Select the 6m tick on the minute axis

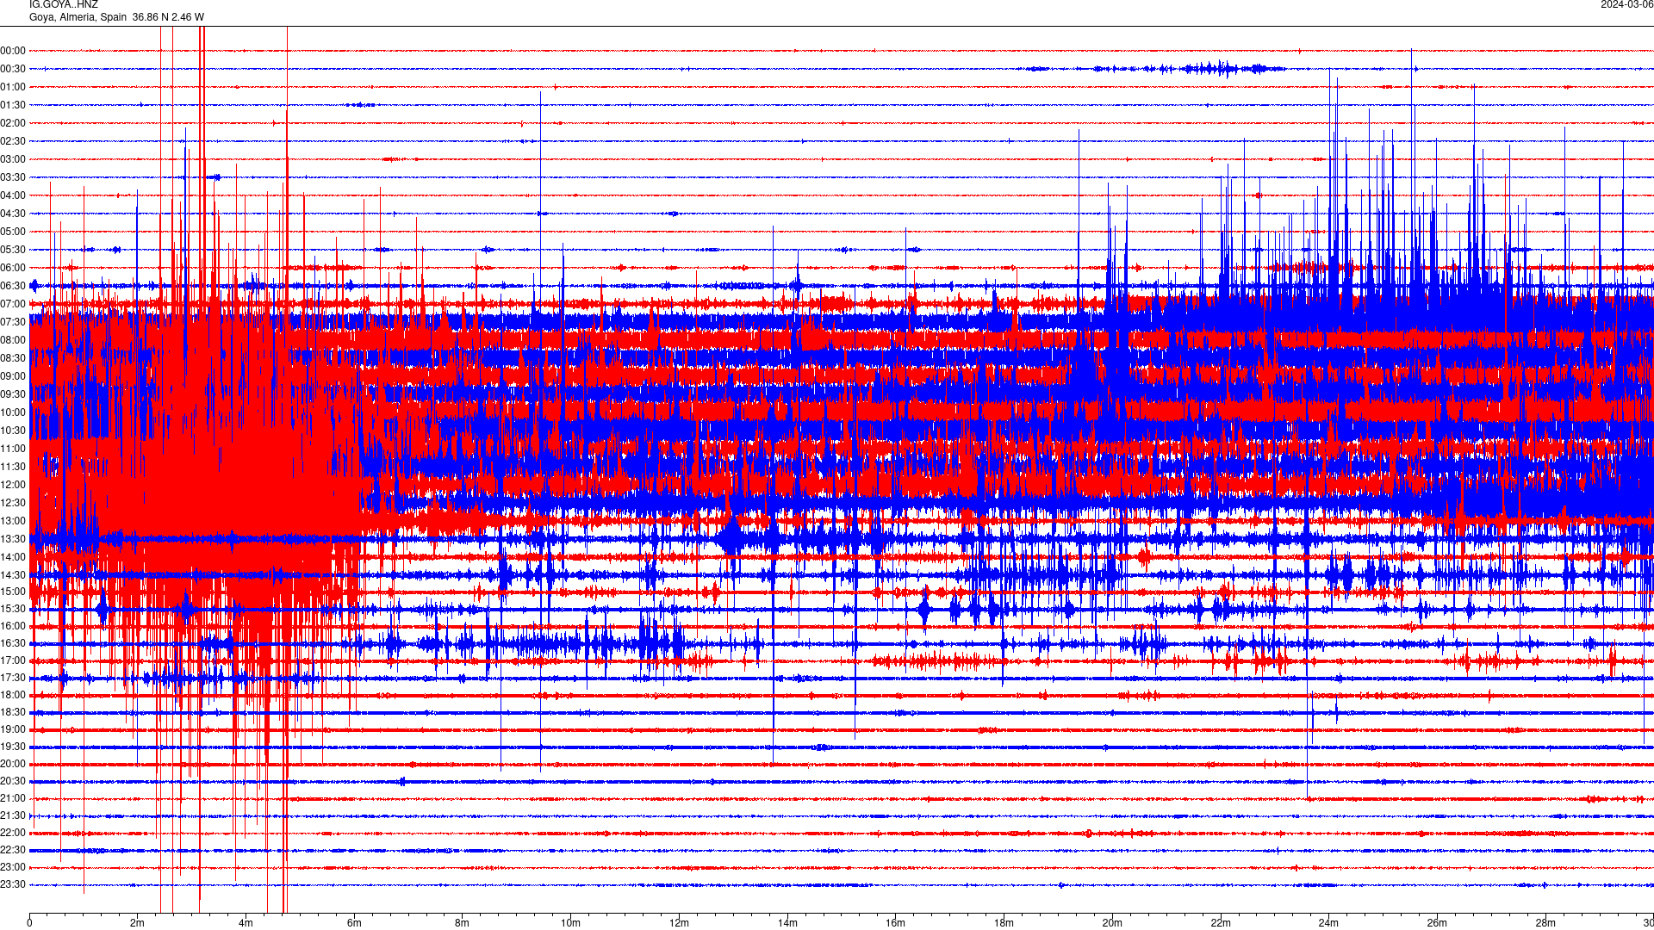(x=354, y=923)
